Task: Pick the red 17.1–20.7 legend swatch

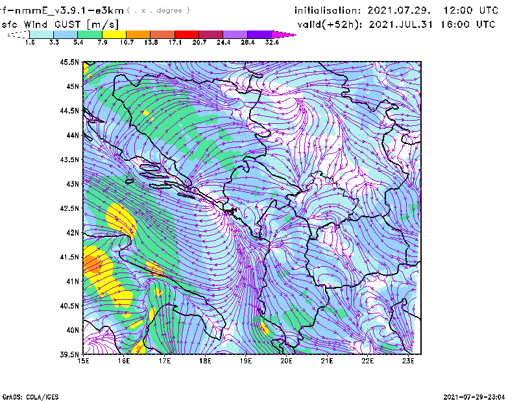Action: [x=187, y=34]
